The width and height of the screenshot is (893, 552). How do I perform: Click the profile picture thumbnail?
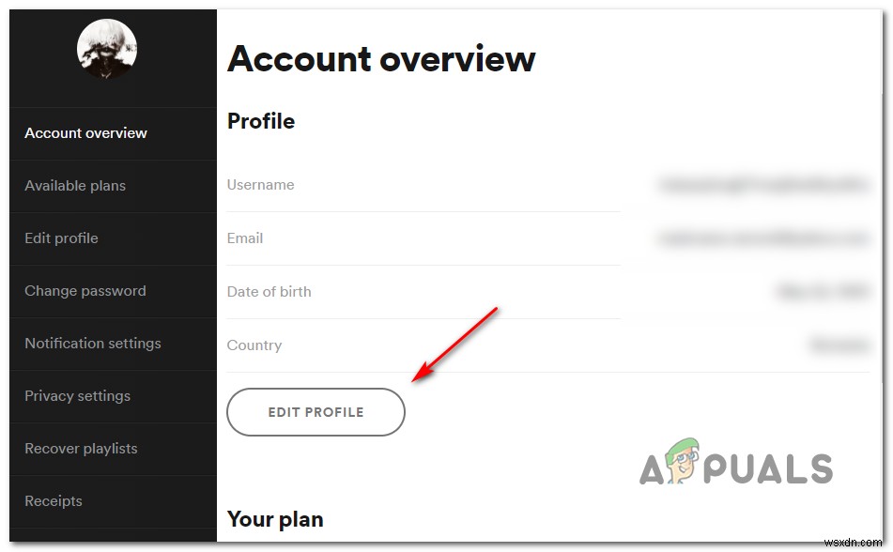105,48
